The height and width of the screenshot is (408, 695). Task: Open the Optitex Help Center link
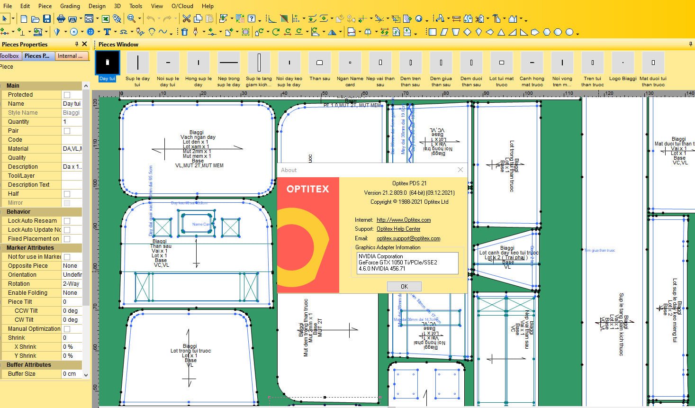tap(398, 229)
